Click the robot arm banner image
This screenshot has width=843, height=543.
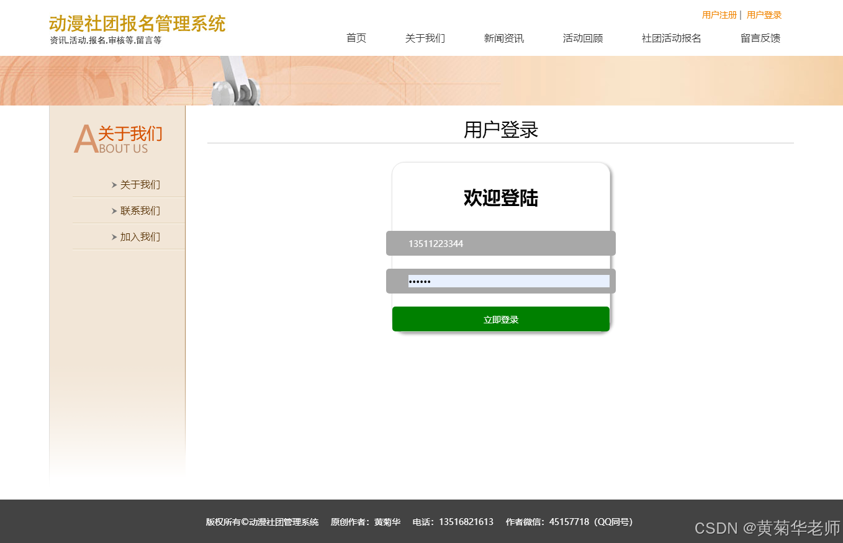click(236, 81)
